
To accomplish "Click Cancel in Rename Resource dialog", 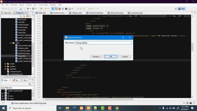I will click(125, 57).
